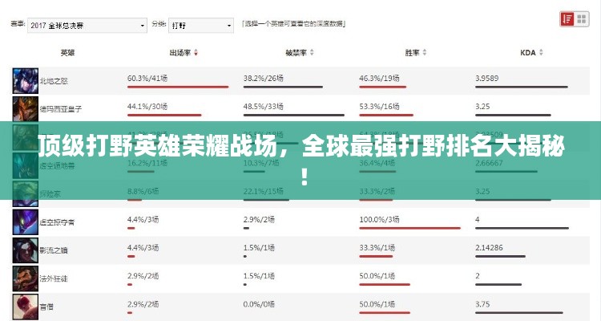Click the 46.3%/19场 win rate cell
This screenshot has height=321, width=601.
click(x=379, y=79)
